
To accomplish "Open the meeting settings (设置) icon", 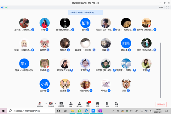I will [x=117, y=104].
